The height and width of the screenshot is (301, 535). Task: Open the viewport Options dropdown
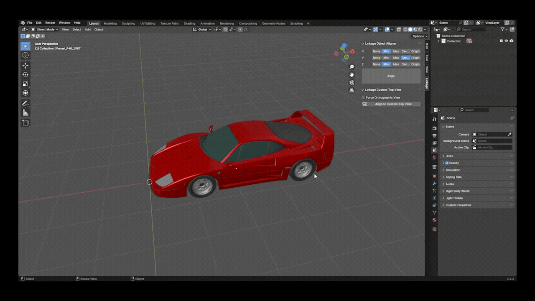(419, 36)
